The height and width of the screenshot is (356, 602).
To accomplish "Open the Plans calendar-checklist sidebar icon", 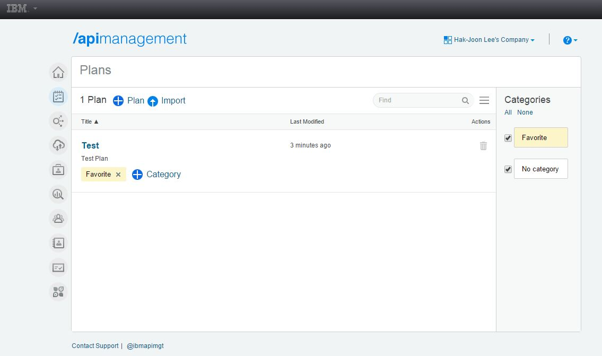I will click(58, 97).
